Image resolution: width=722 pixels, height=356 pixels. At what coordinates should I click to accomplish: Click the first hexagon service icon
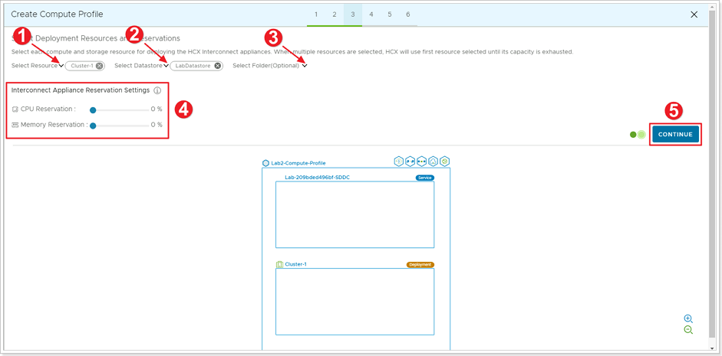[399, 162]
